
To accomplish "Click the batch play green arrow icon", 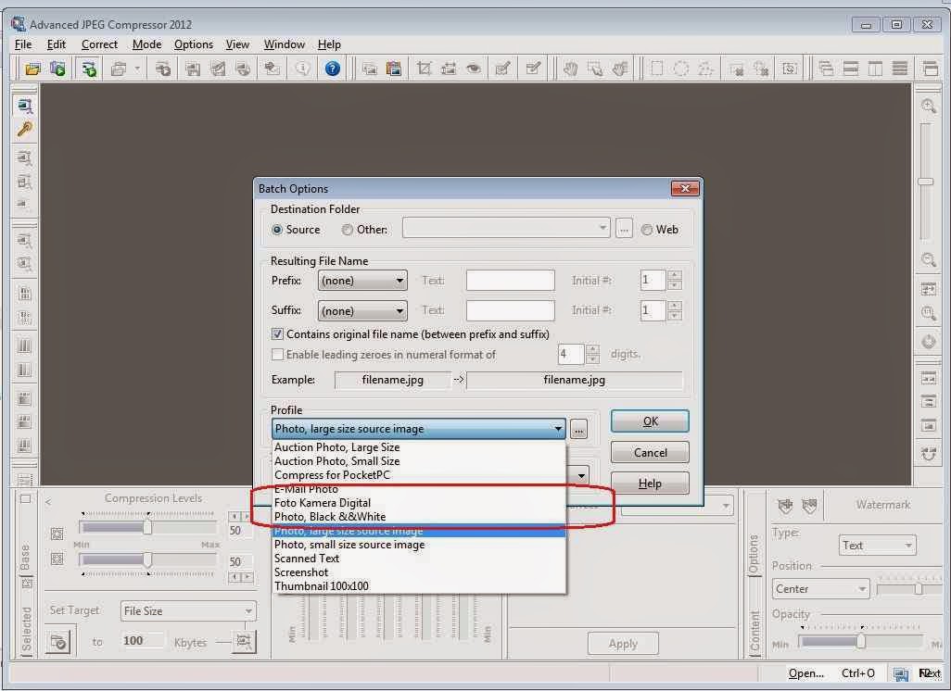I will (x=57, y=69).
